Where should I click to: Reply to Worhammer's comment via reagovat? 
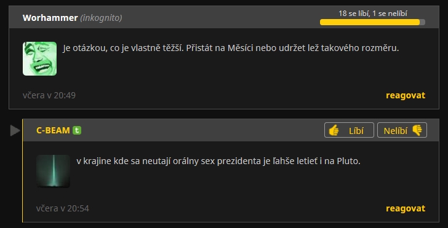pyautogui.click(x=406, y=95)
